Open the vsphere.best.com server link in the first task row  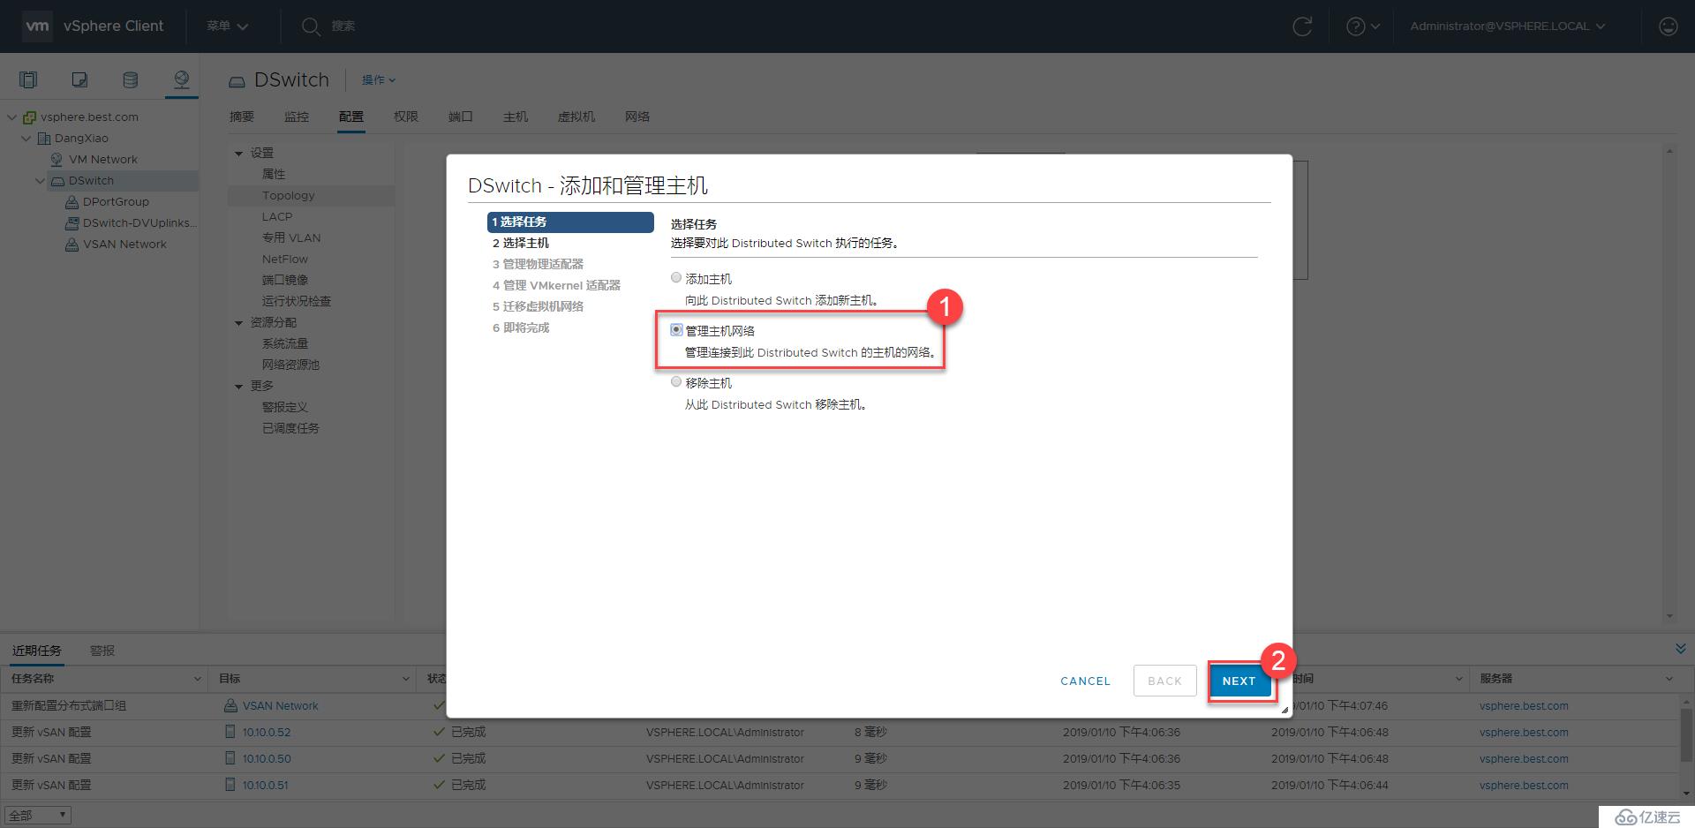coord(1524,705)
